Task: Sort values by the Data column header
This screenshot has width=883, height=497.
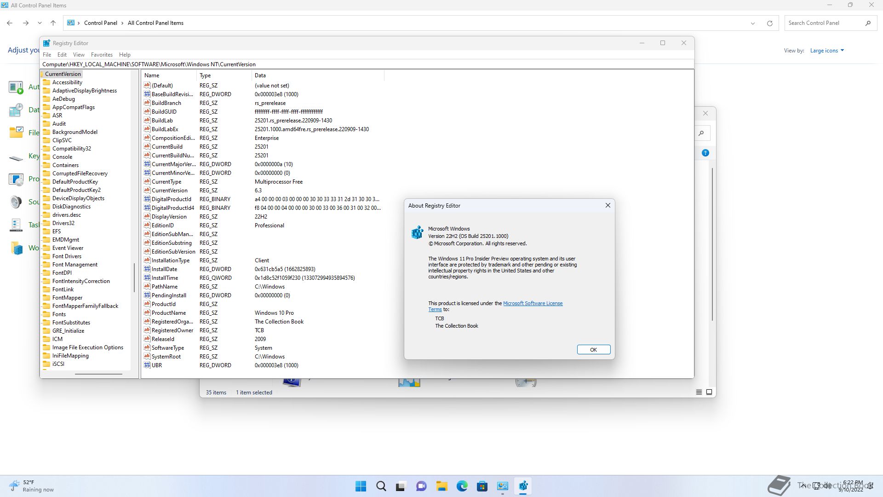Action: (x=318, y=75)
